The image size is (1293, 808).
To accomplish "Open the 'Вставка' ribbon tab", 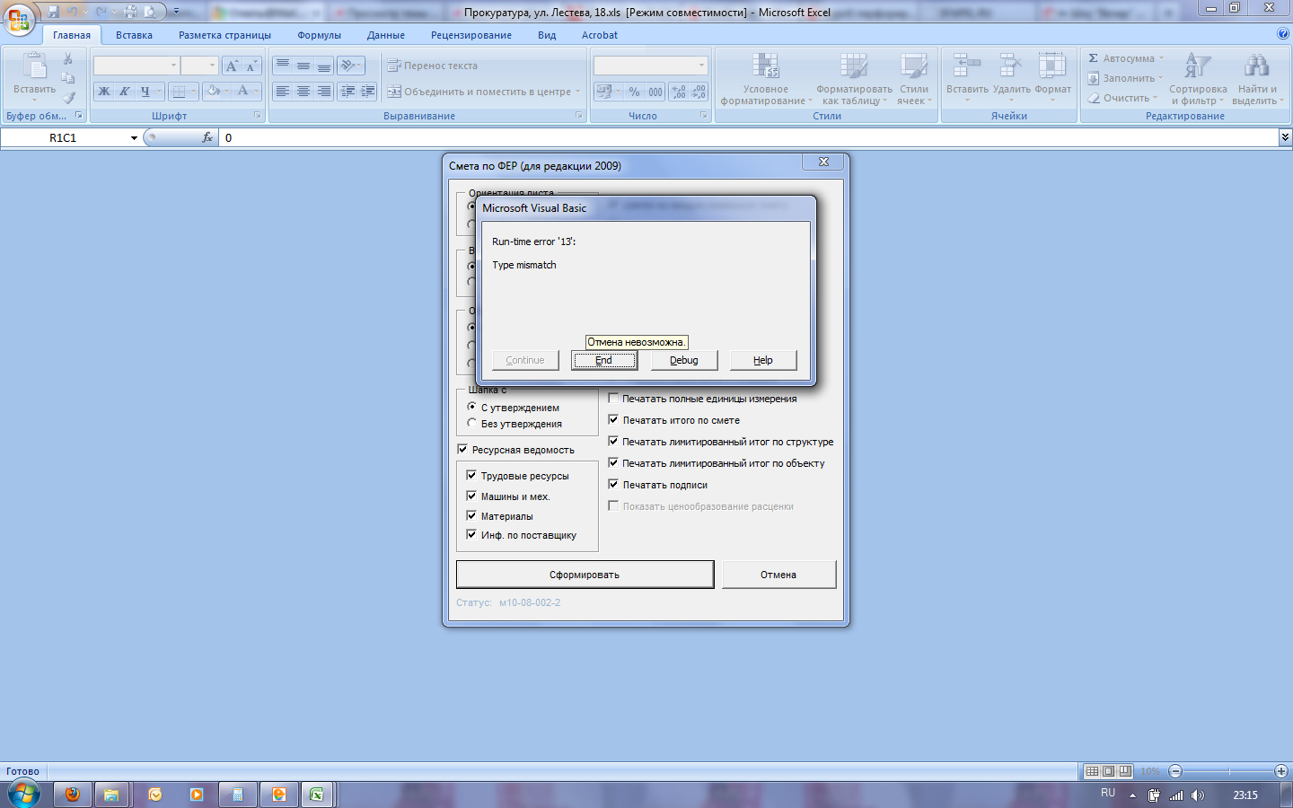I will tap(134, 35).
